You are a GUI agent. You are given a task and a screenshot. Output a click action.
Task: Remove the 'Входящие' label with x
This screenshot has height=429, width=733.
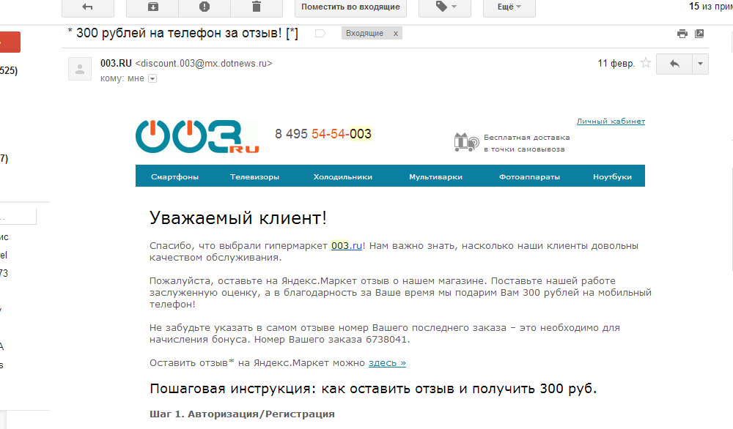pyautogui.click(x=396, y=34)
